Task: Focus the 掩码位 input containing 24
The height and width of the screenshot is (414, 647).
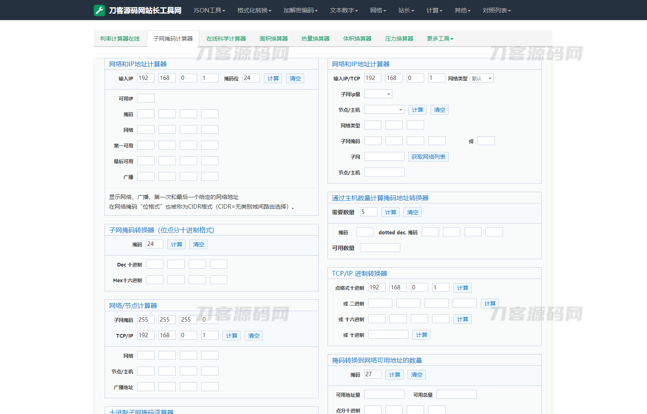Action: point(251,78)
